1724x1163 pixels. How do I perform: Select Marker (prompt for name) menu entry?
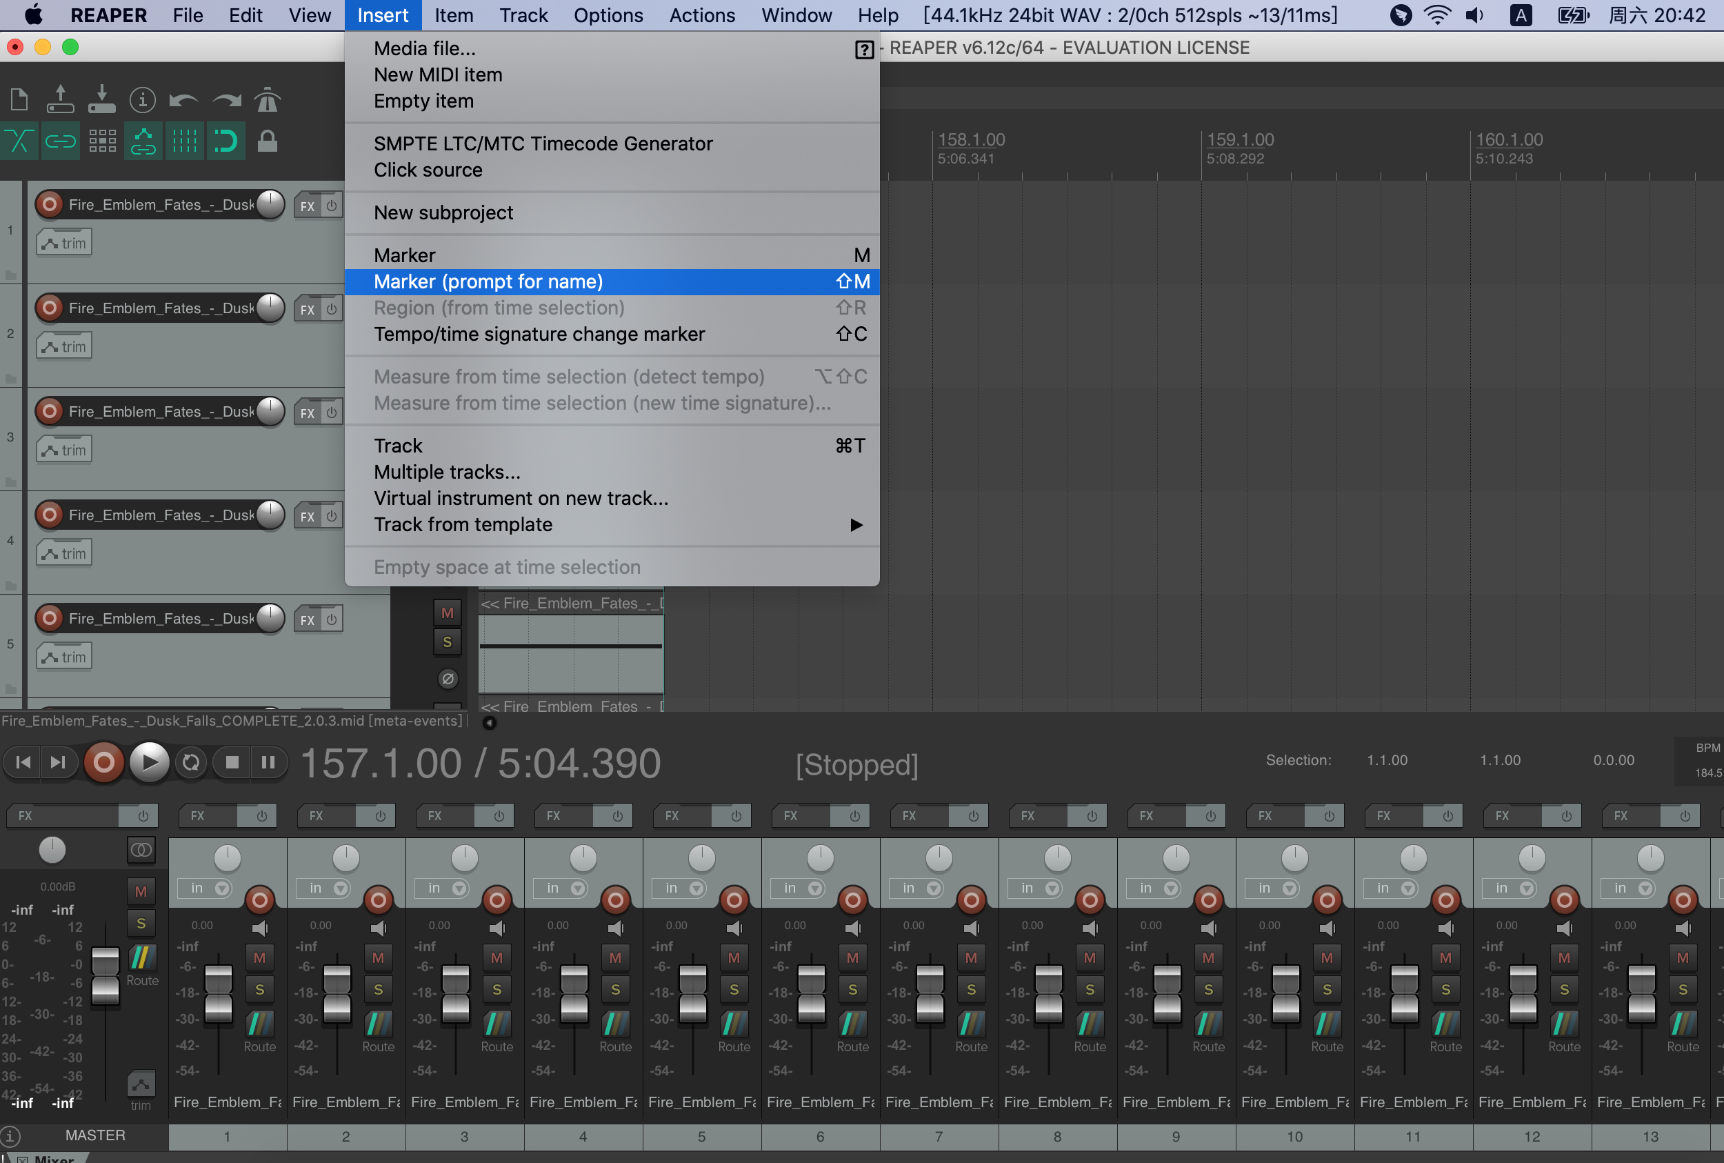(612, 282)
